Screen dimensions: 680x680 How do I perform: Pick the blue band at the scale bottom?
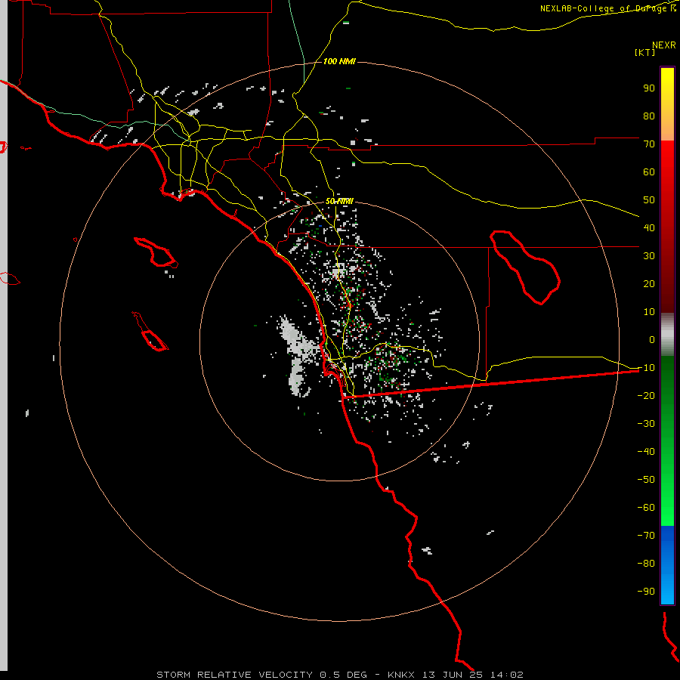coord(667,565)
